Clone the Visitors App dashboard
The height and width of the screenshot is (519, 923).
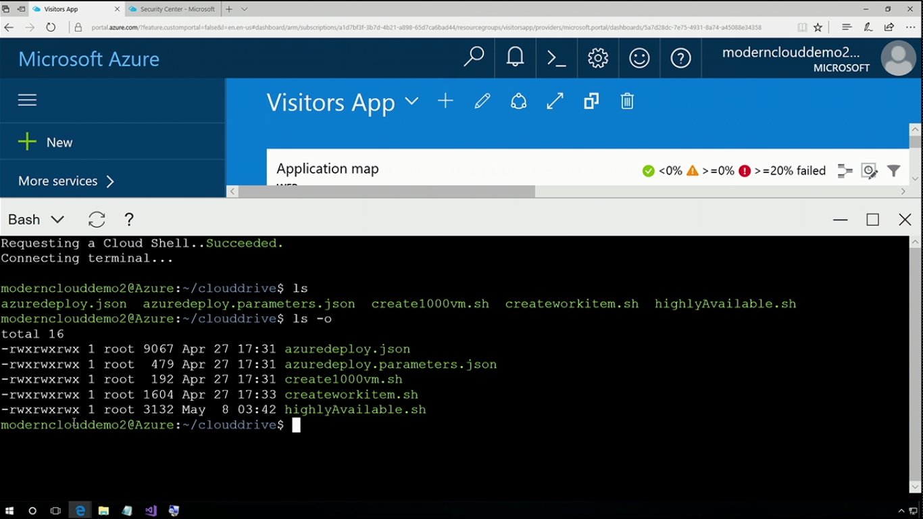591,101
